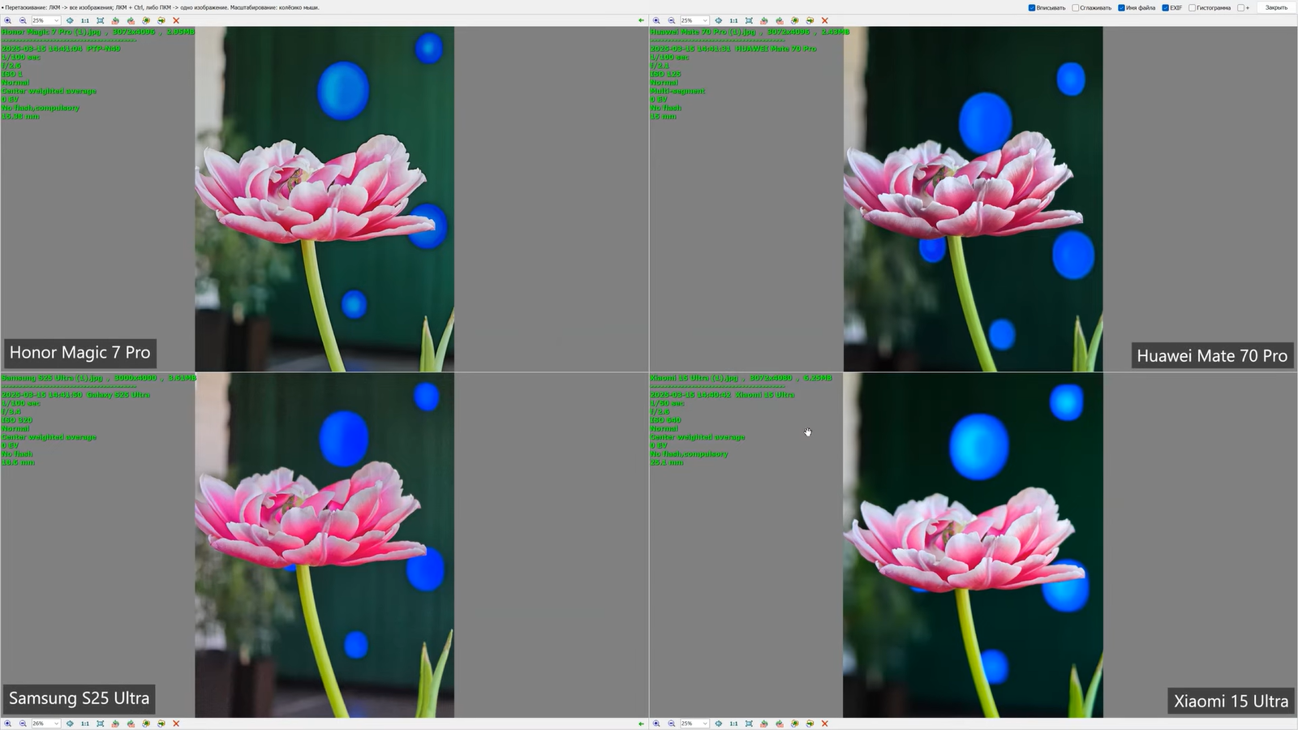Zoom in on the Samsung S25 Ultra image
Image resolution: width=1298 pixels, height=730 pixels.
point(8,724)
